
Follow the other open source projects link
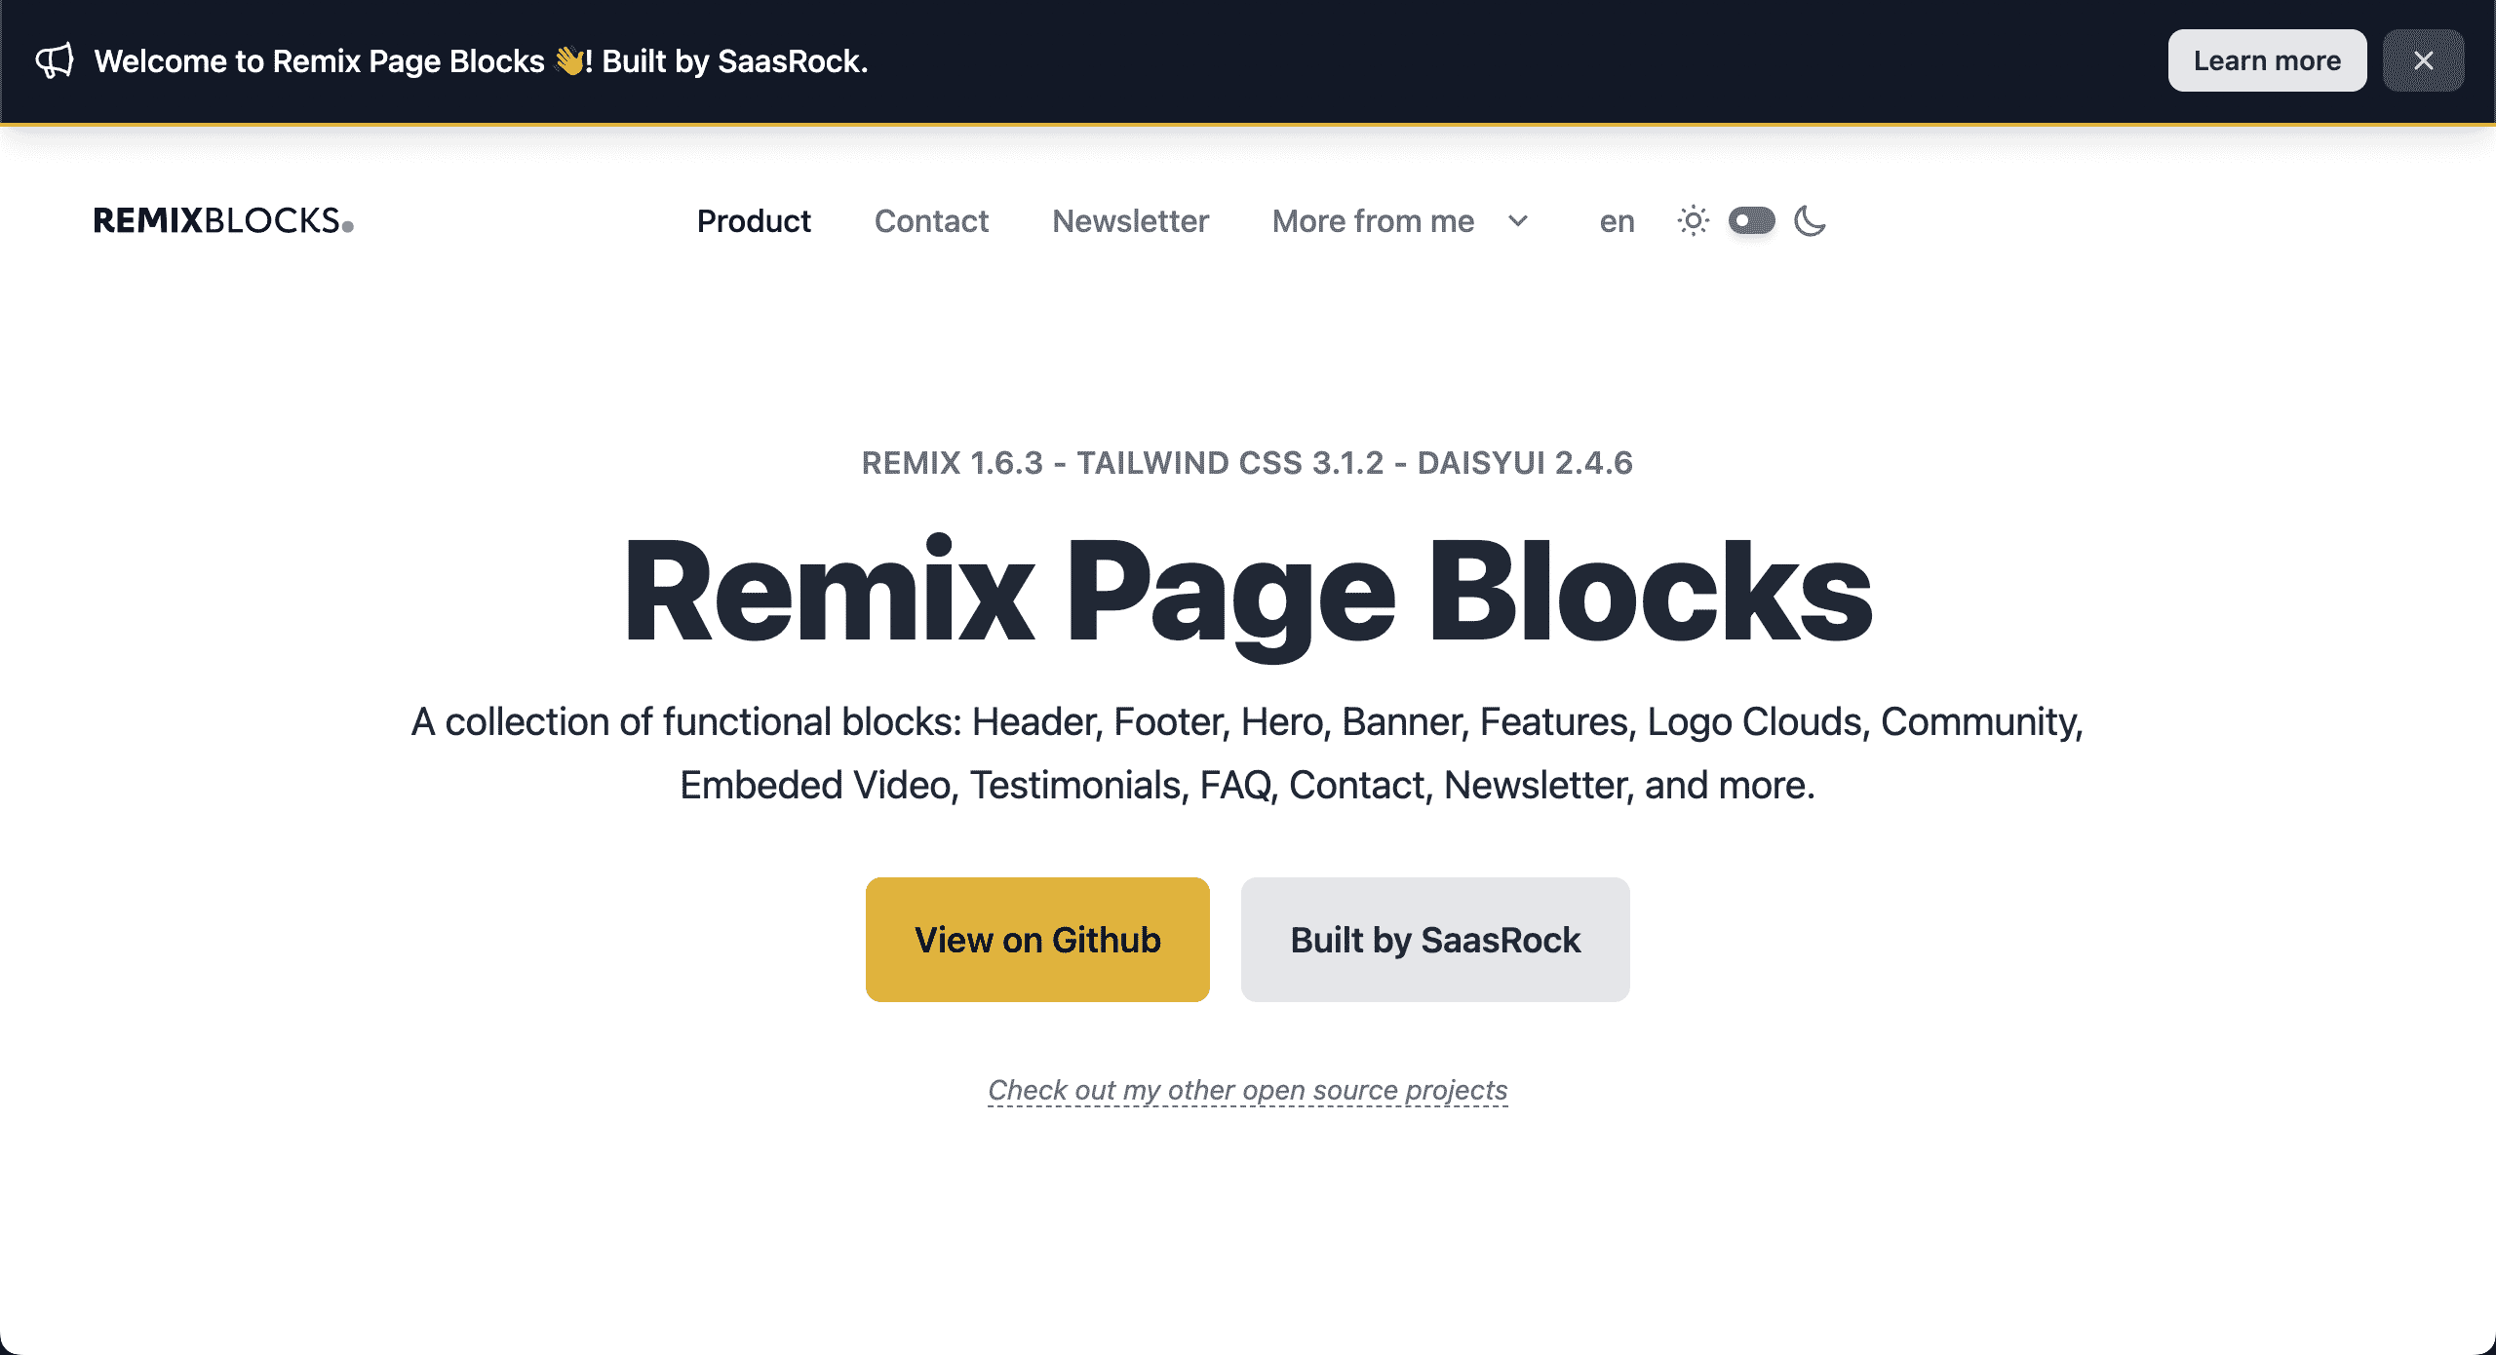coord(1248,1090)
